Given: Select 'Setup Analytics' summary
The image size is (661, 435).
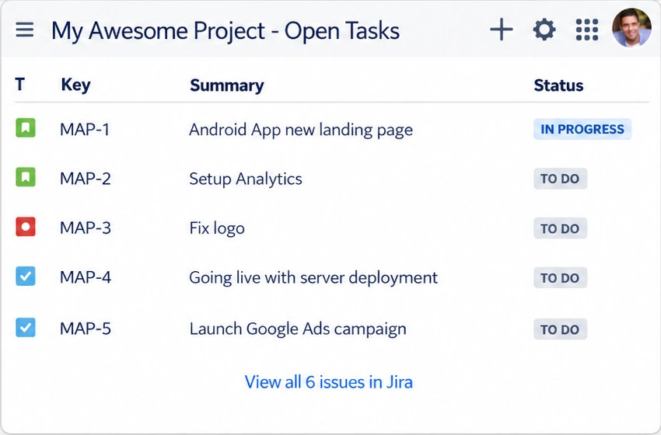Looking at the screenshot, I should click(x=246, y=179).
